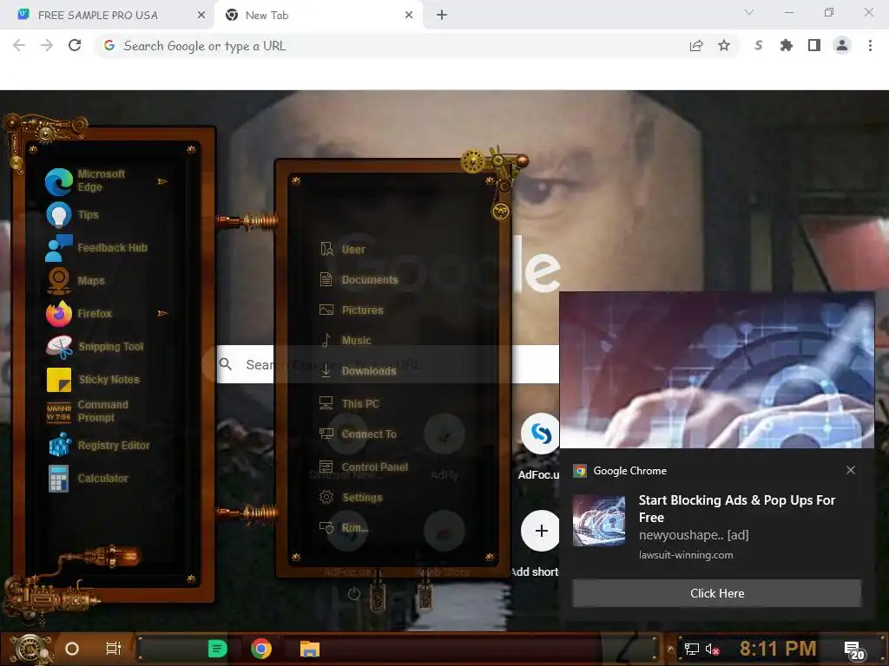Close the New Tab tab
Viewport: 889px width, 666px height.
point(409,16)
